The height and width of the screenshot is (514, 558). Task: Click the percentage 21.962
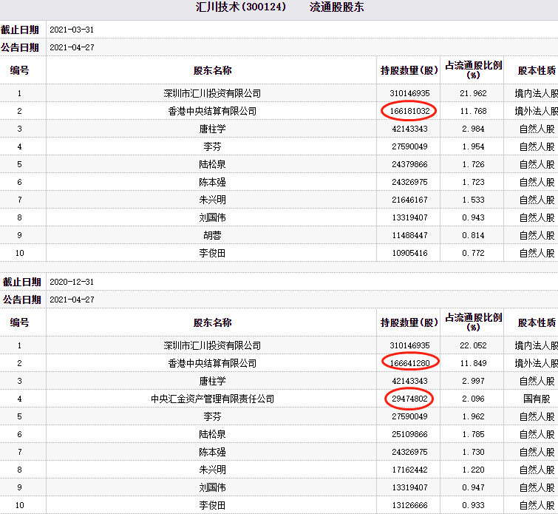[473, 93]
